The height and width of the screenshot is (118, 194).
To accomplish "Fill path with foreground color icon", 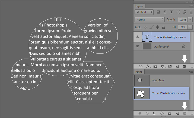I will (x=140, y=113).
